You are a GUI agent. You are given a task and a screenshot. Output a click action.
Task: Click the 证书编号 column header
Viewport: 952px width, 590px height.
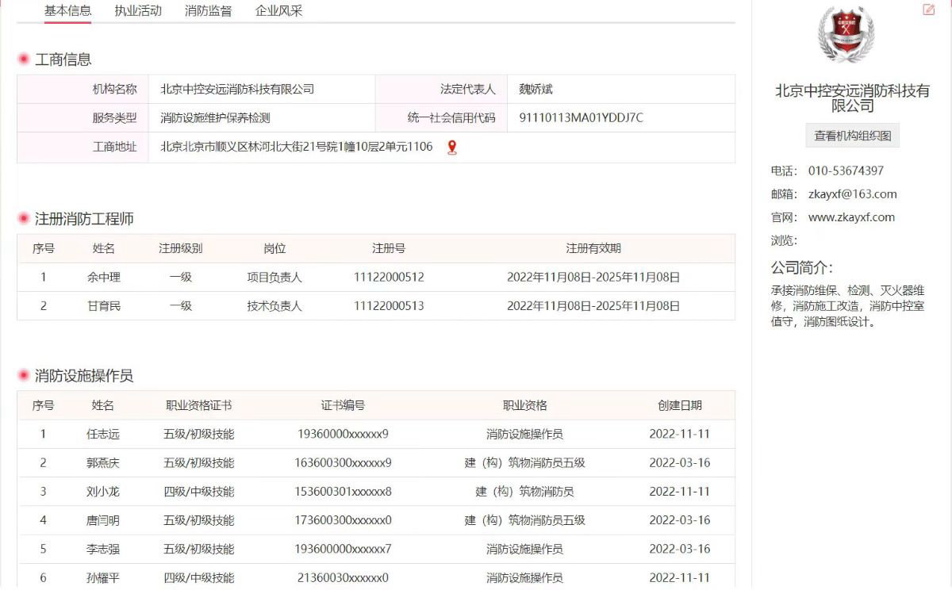point(343,406)
